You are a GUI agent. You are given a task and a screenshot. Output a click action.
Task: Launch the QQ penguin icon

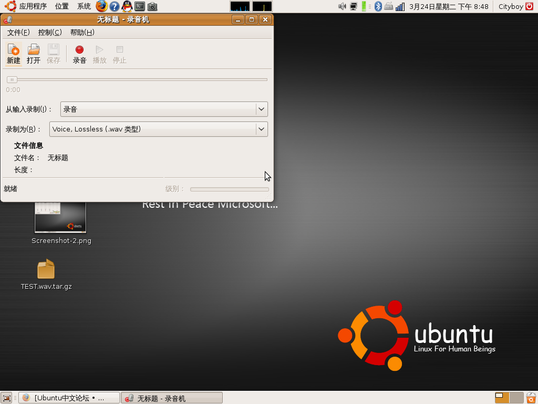pos(127,6)
